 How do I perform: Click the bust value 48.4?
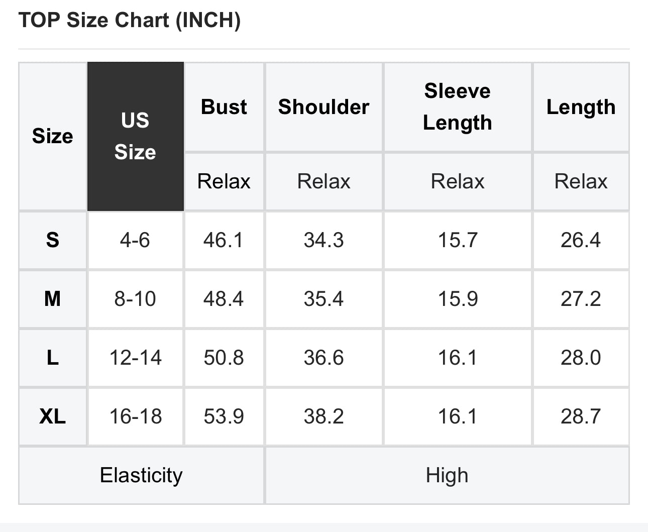click(224, 299)
